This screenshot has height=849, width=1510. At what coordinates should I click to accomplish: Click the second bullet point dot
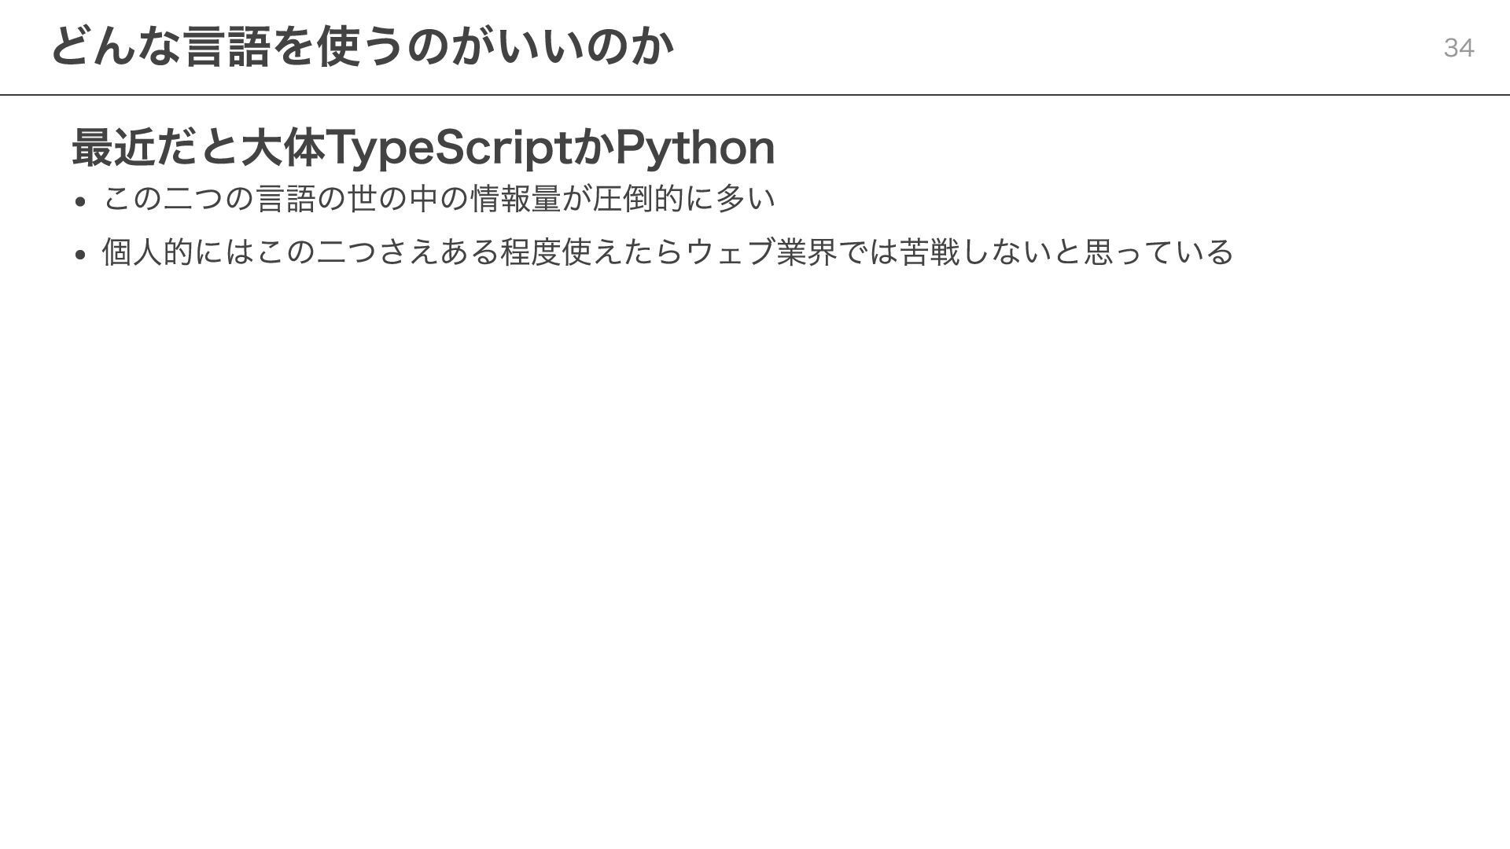point(80,255)
